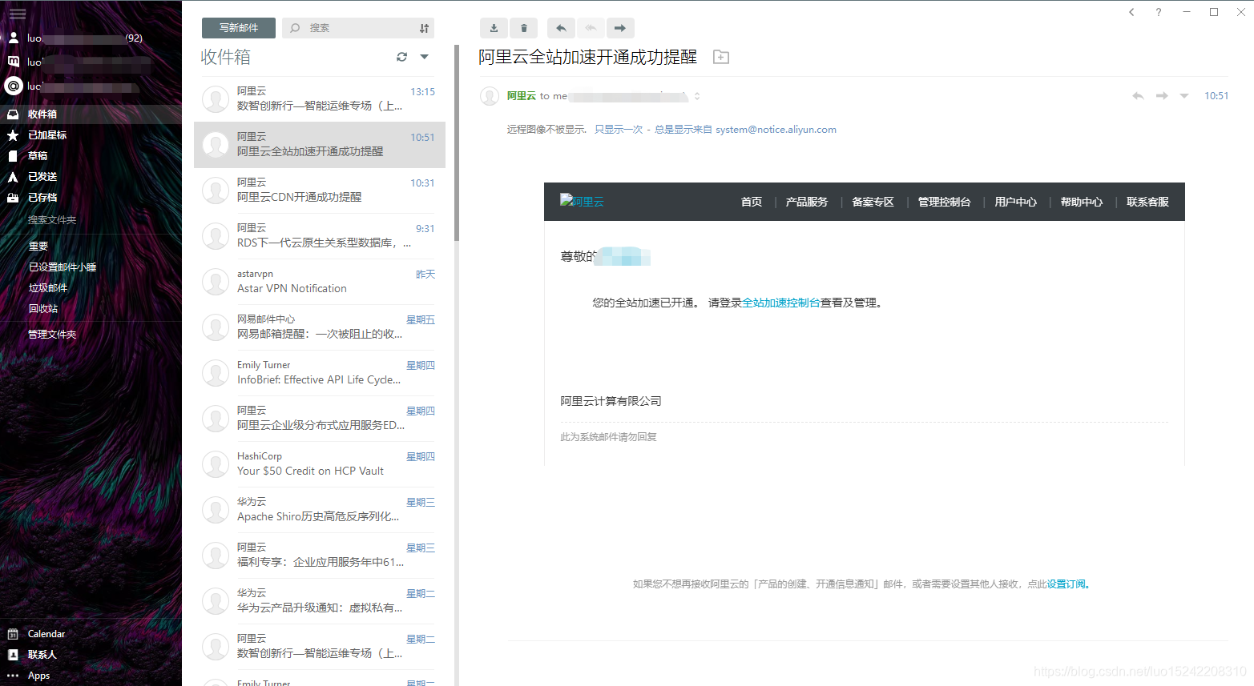Open the Apache Shiro历史高危反序列化 email

[320, 510]
